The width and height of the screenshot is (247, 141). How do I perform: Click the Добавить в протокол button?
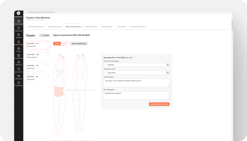tap(159, 104)
